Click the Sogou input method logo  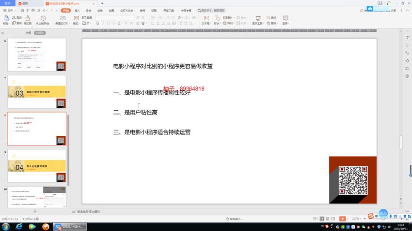click(371, 216)
